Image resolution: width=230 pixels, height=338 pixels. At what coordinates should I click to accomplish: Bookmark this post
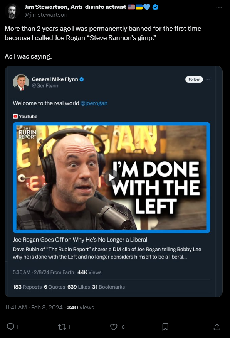tap(165, 327)
